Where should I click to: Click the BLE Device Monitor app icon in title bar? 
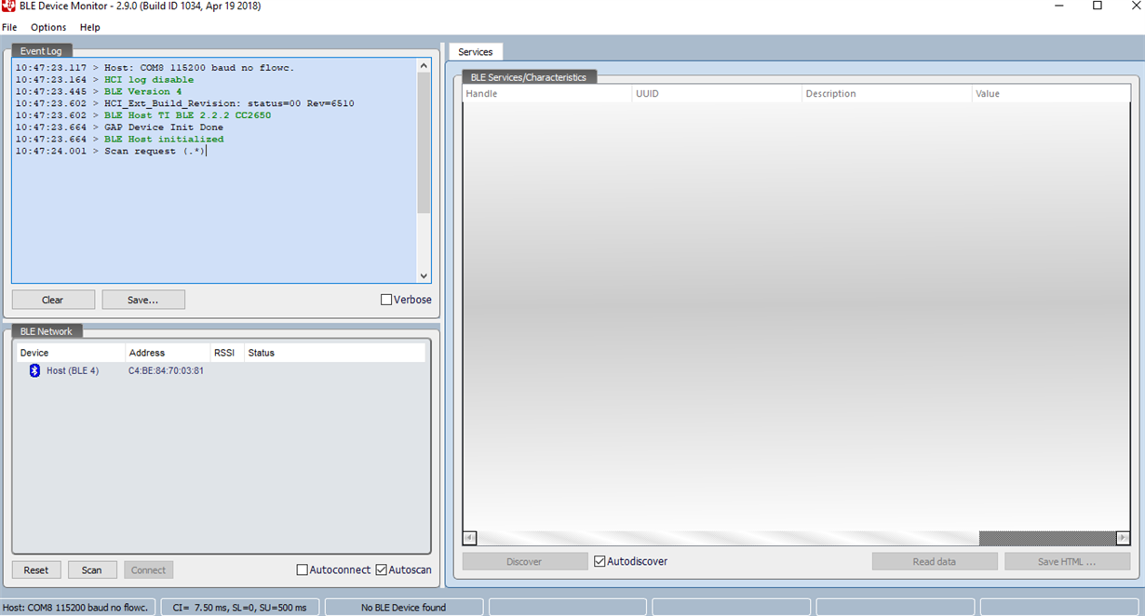pos(8,7)
